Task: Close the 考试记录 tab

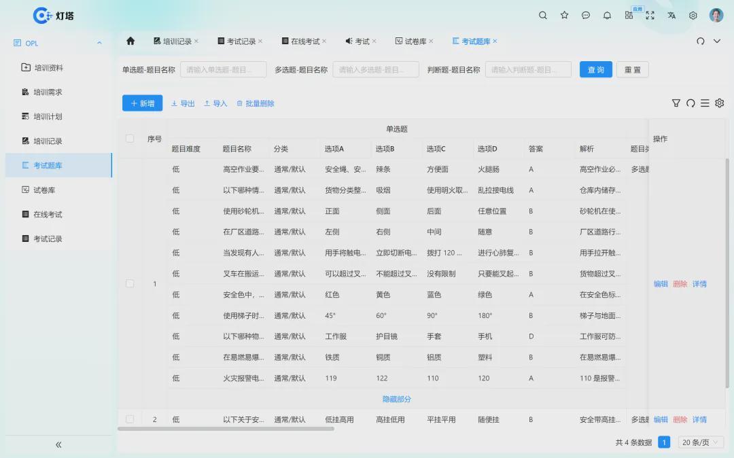Action: tap(260, 41)
